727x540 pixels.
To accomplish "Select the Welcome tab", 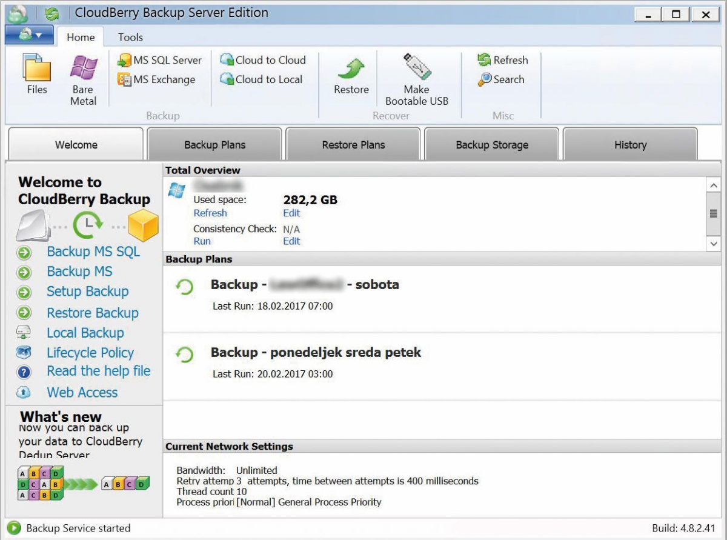I will click(76, 145).
